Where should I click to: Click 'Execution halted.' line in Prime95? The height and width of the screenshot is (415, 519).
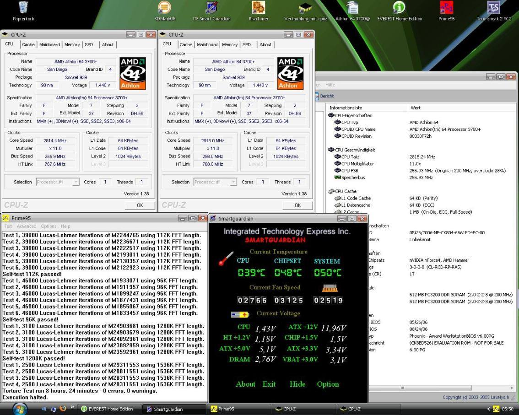coord(25,398)
